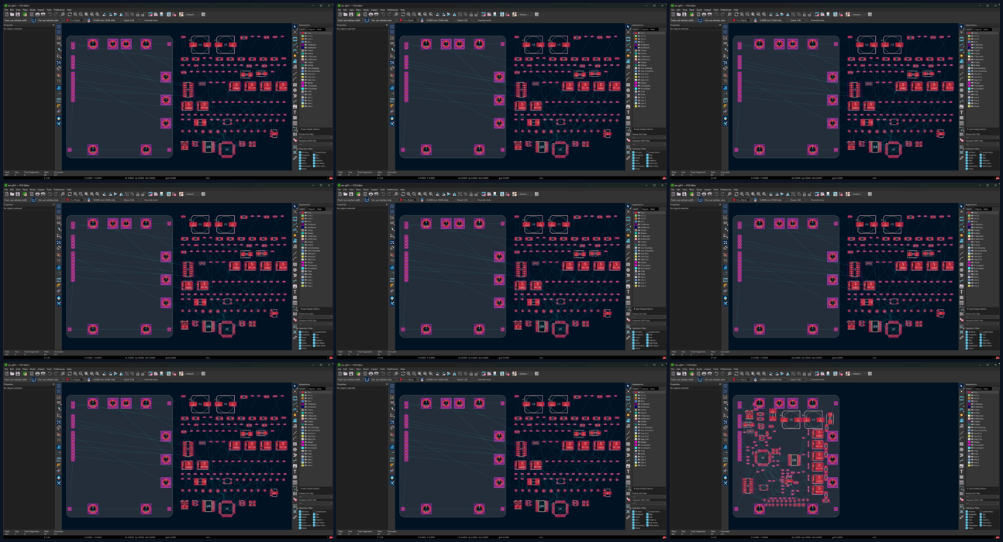This screenshot has width=1003, height=542.
Task: Click F.Cu color swatch in top-left window
Action: click(x=302, y=33)
